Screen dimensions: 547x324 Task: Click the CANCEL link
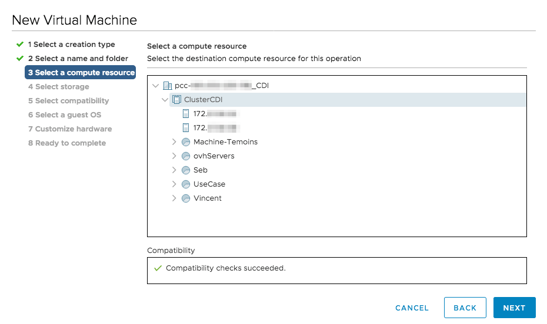[x=412, y=308]
